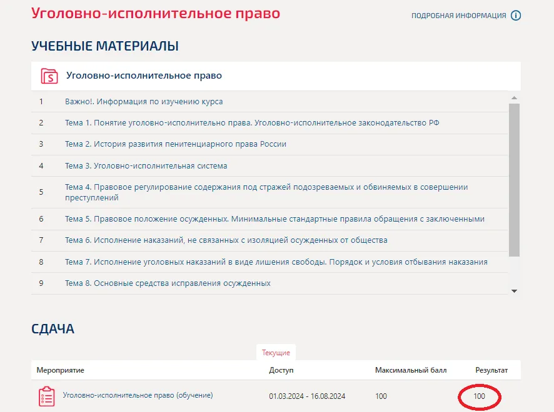Open Тема 6. Исполнение наказаний без изоляции
Image resolution: width=554 pixels, height=412 pixels.
tap(226, 240)
